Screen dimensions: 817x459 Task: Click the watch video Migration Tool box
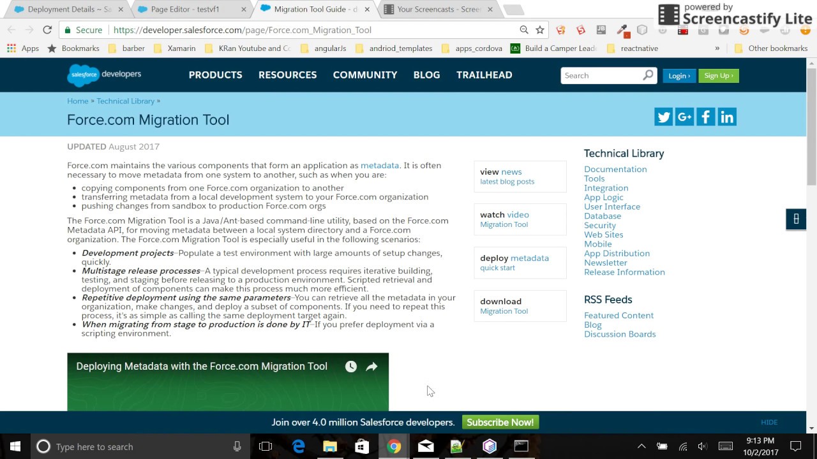(520, 219)
